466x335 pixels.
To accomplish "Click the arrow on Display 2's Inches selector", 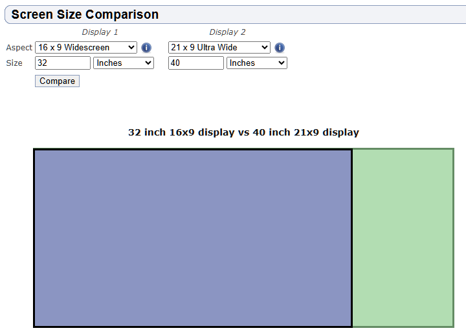I will pyautogui.click(x=281, y=63).
